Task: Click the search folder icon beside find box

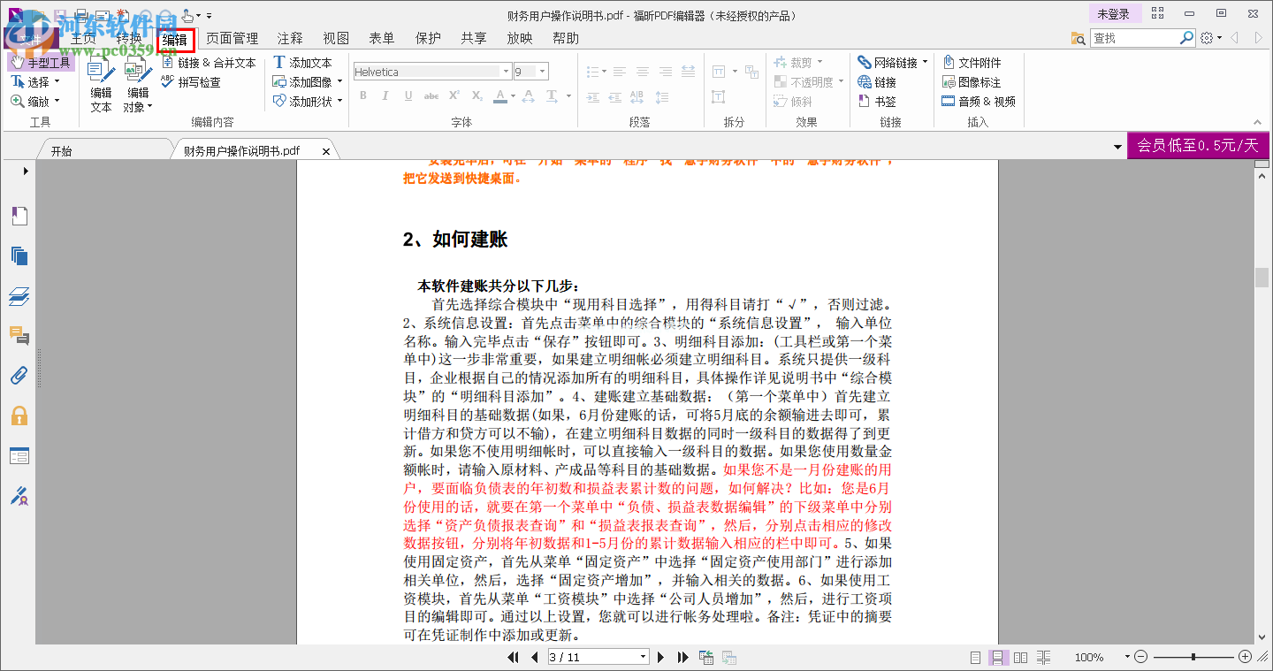Action: point(1078,38)
